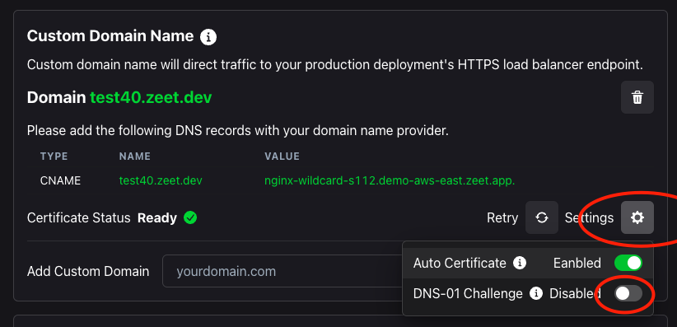The image size is (677, 327).
Task: Click the Settings label text
Action: pos(589,217)
